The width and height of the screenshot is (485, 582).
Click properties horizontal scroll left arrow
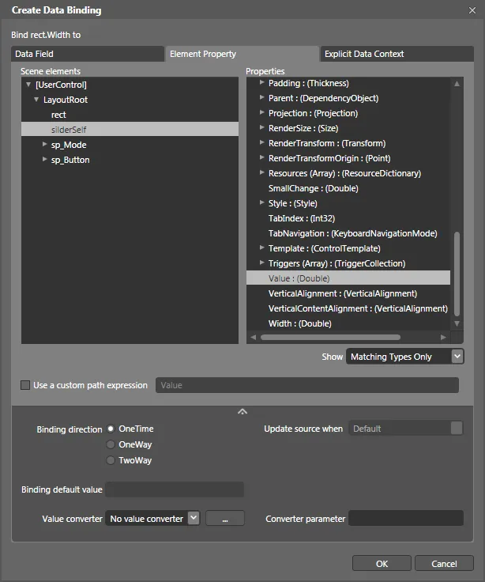tap(254, 338)
